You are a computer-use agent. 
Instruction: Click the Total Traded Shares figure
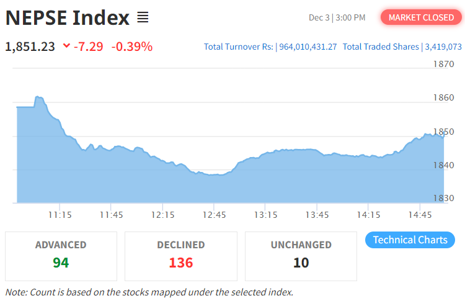point(443,47)
